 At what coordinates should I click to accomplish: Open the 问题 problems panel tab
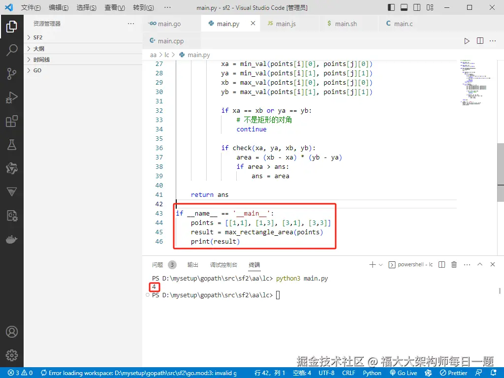(164, 264)
